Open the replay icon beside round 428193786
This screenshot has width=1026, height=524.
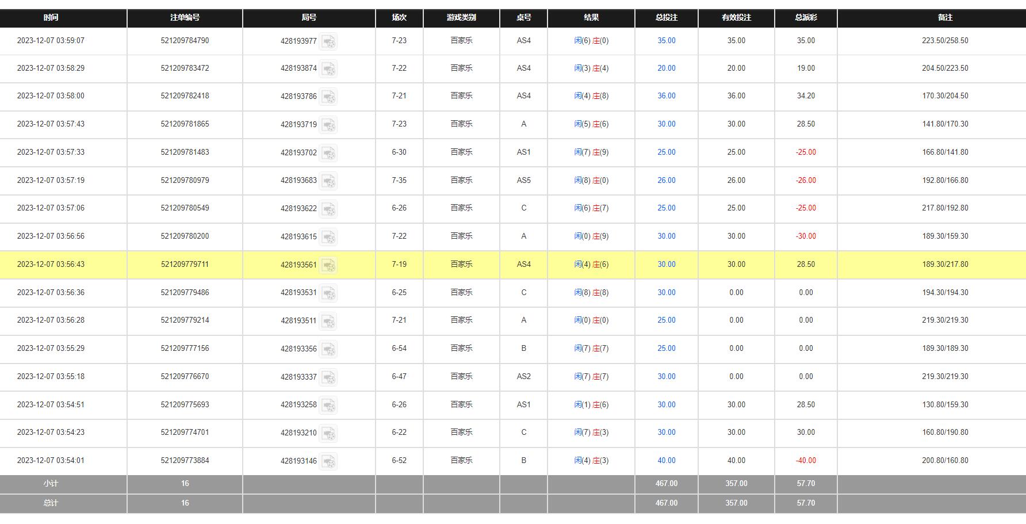tap(328, 97)
